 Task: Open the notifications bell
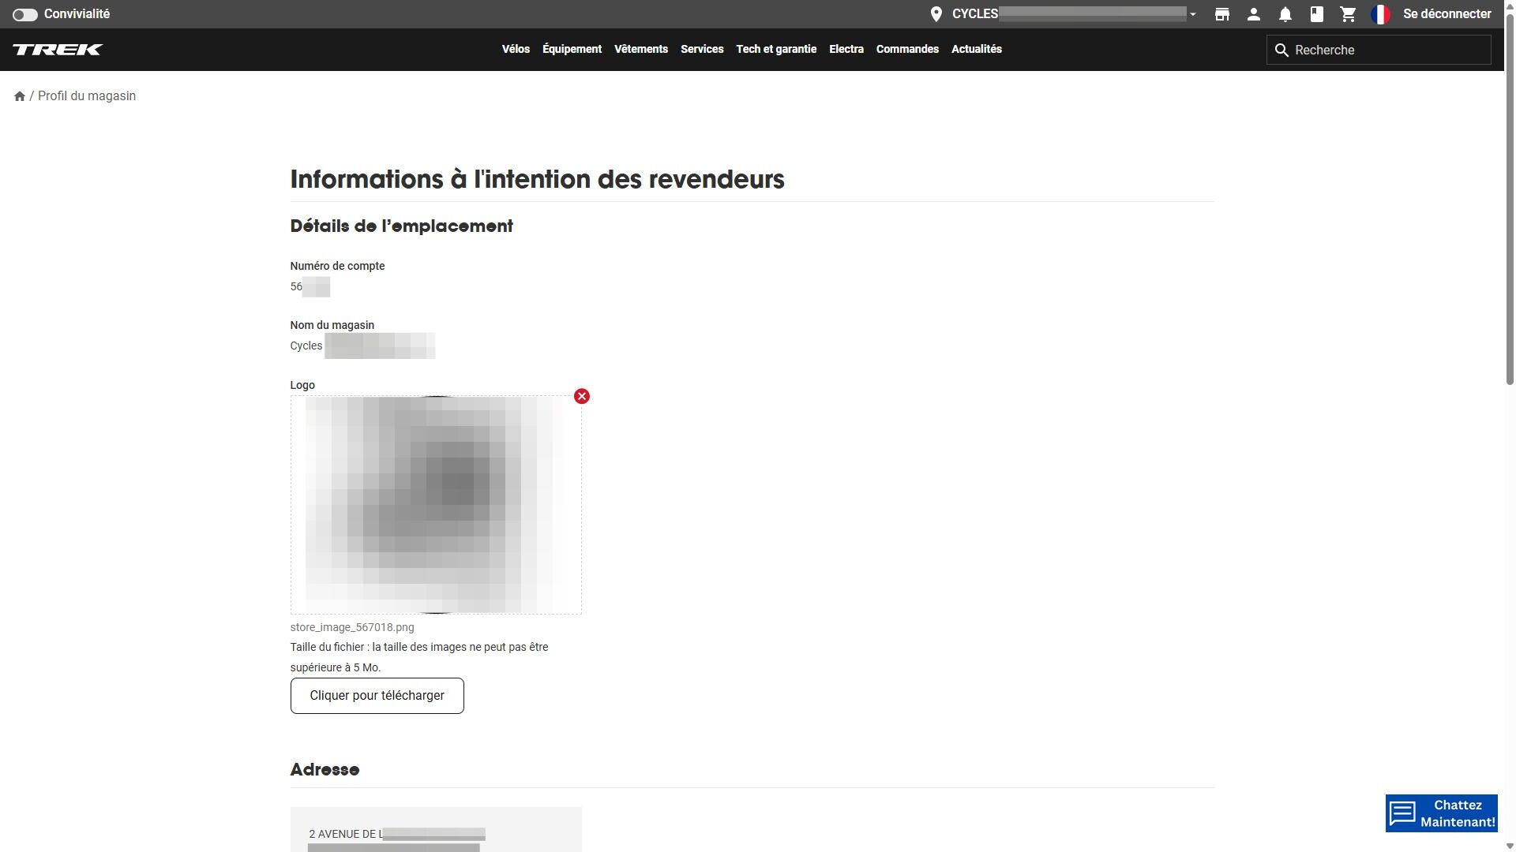1285,14
